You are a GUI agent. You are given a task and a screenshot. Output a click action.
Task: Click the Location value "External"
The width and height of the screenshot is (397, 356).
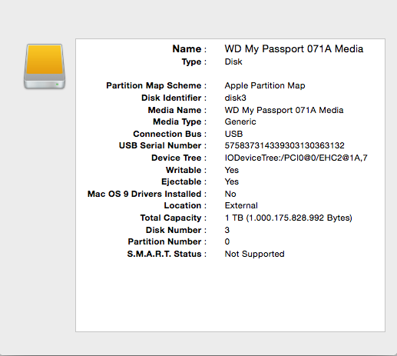tap(241, 205)
